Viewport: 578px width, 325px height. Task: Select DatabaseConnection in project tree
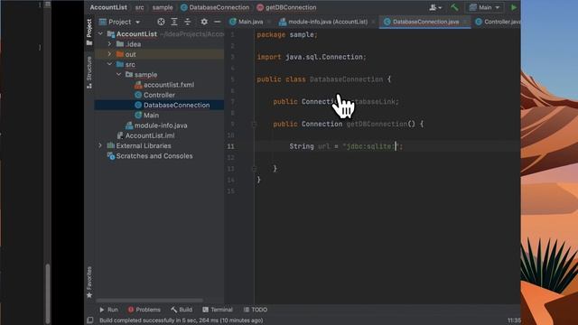(x=172, y=105)
